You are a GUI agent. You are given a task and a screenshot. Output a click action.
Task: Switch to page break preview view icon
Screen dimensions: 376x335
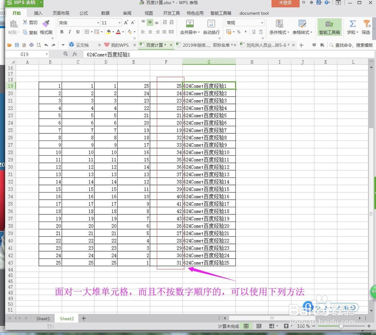pos(259,326)
